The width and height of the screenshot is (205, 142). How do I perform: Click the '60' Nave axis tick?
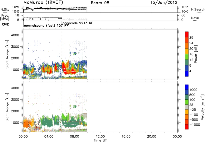[183, 15]
